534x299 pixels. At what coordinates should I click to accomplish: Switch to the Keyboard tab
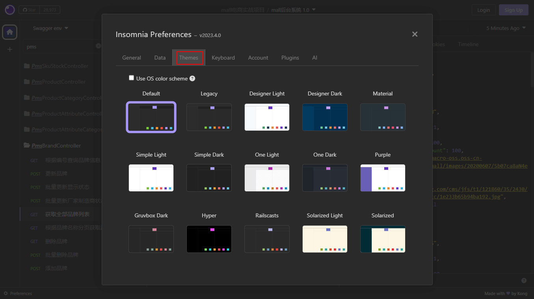pos(223,58)
